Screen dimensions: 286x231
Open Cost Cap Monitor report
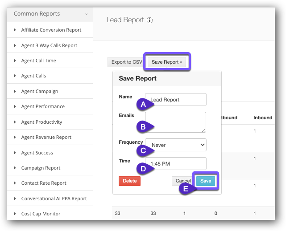click(x=41, y=214)
